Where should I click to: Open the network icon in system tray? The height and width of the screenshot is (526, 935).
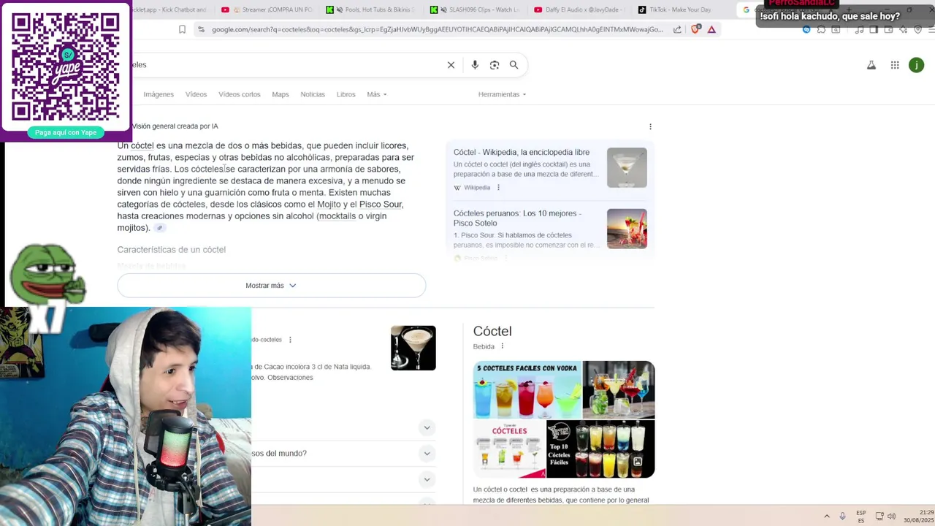[879, 516]
